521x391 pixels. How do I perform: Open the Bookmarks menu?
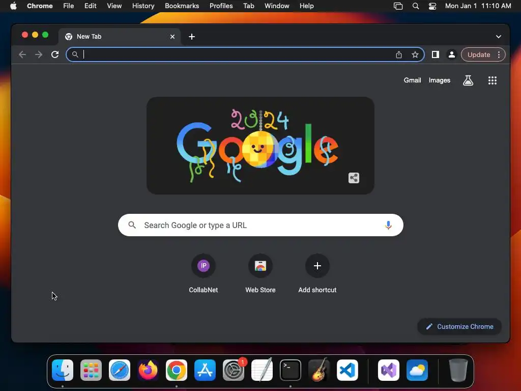(182, 6)
